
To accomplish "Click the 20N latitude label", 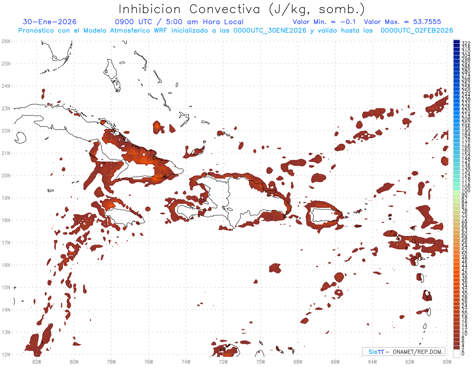I will click(6, 175).
